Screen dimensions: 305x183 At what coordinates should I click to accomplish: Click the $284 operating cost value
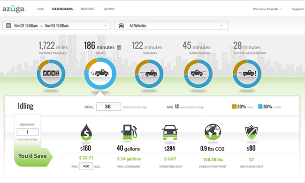(169, 149)
